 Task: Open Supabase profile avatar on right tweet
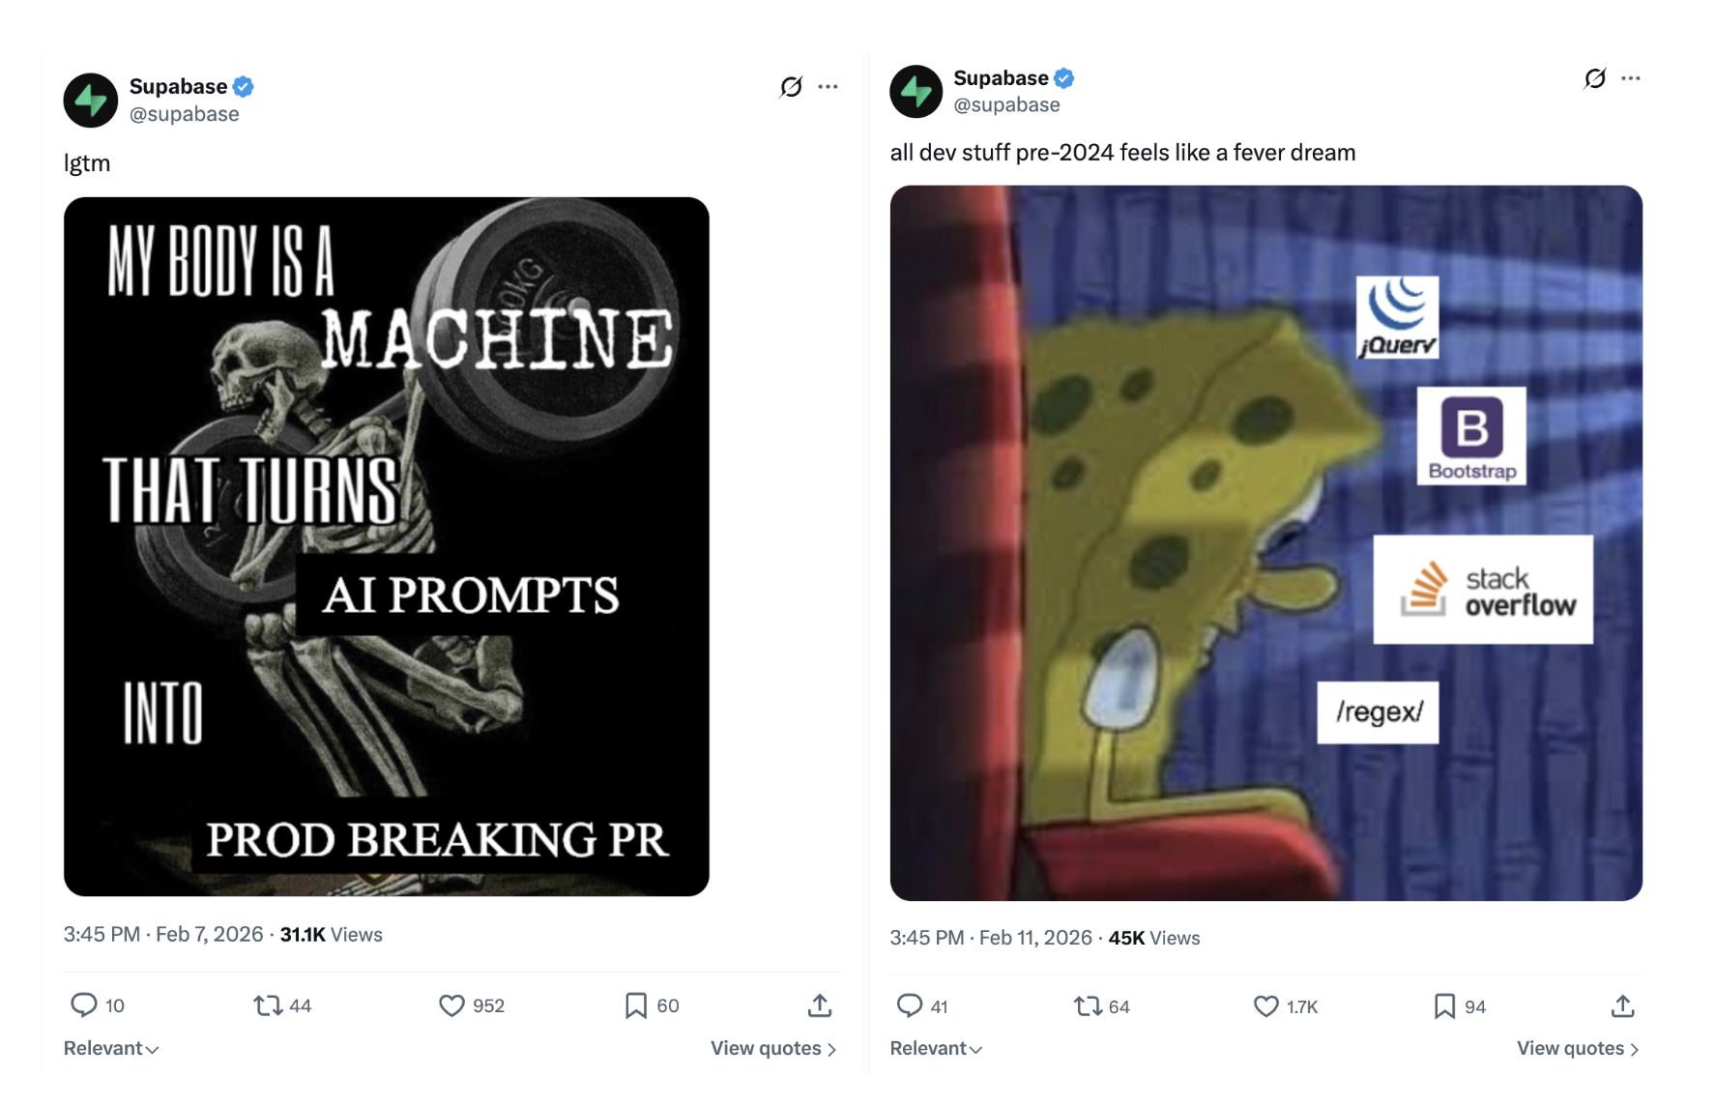[916, 92]
